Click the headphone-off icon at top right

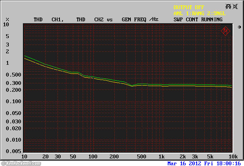[228, 6]
